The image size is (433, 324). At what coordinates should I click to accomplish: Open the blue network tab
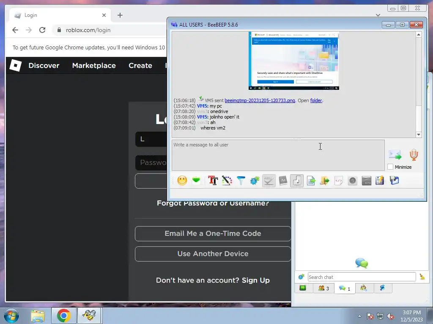coord(382,288)
